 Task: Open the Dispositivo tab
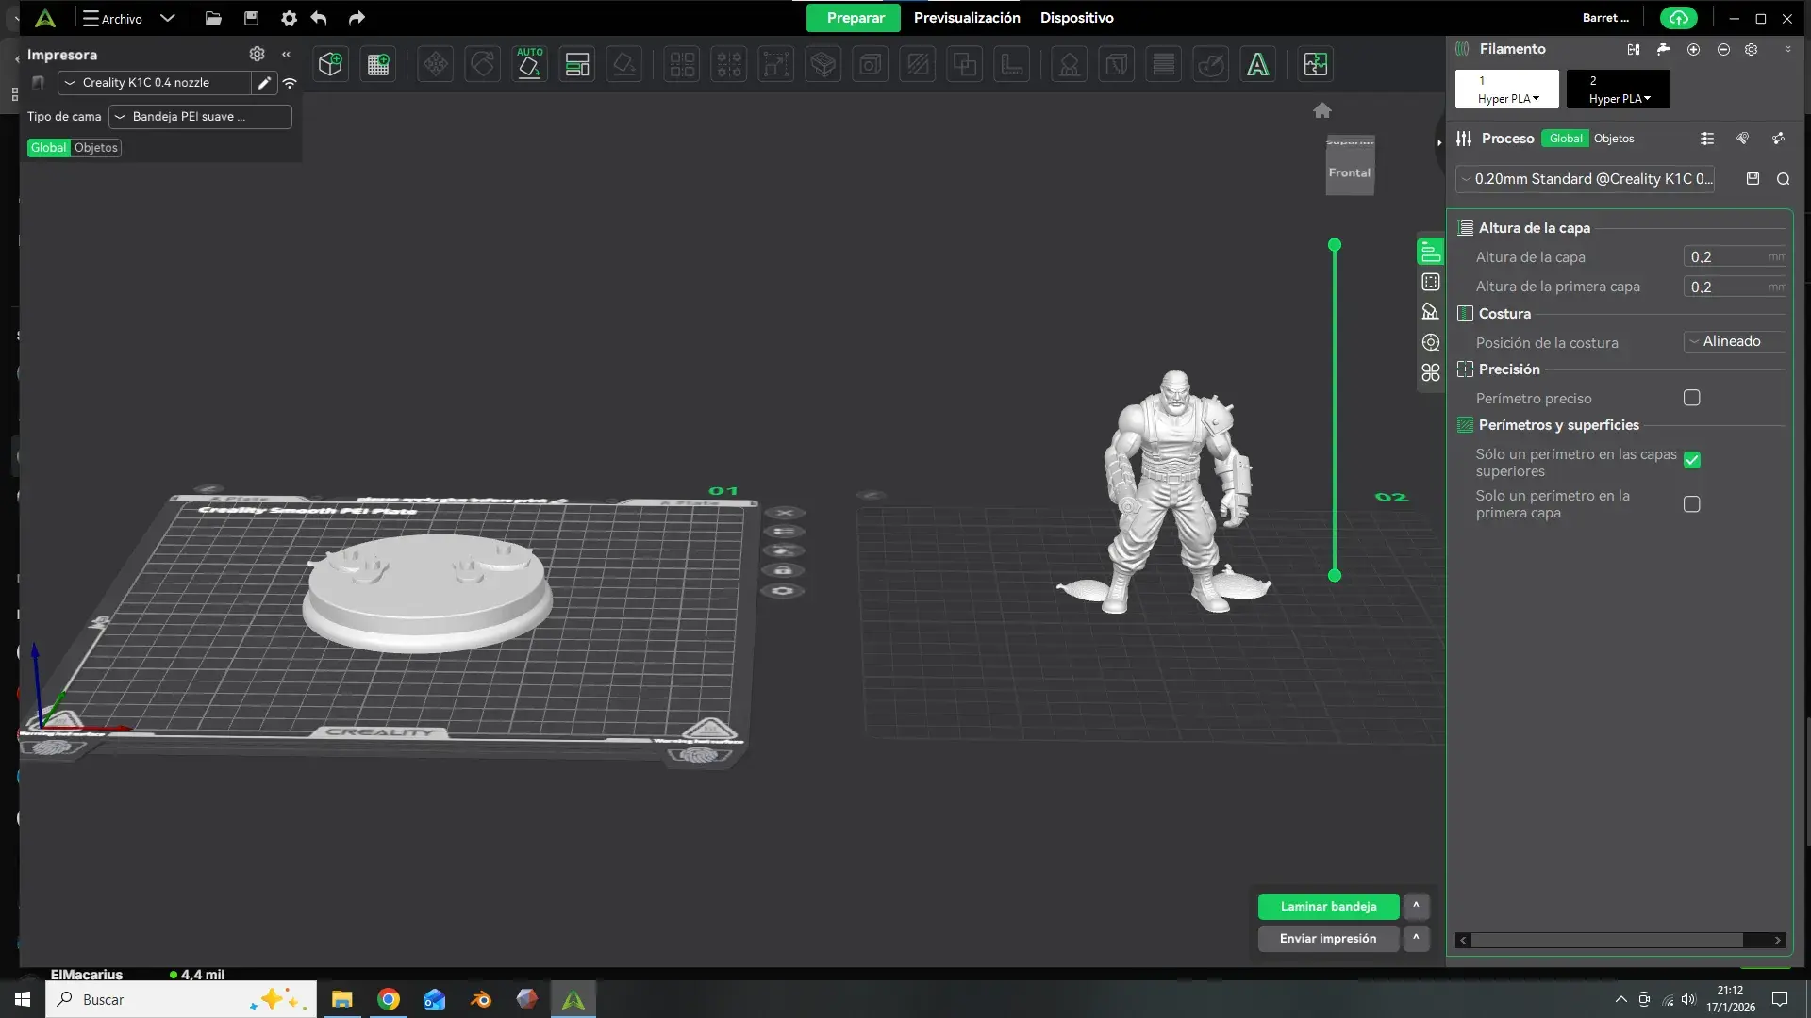pyautogui.click(x=1076, y=18)
